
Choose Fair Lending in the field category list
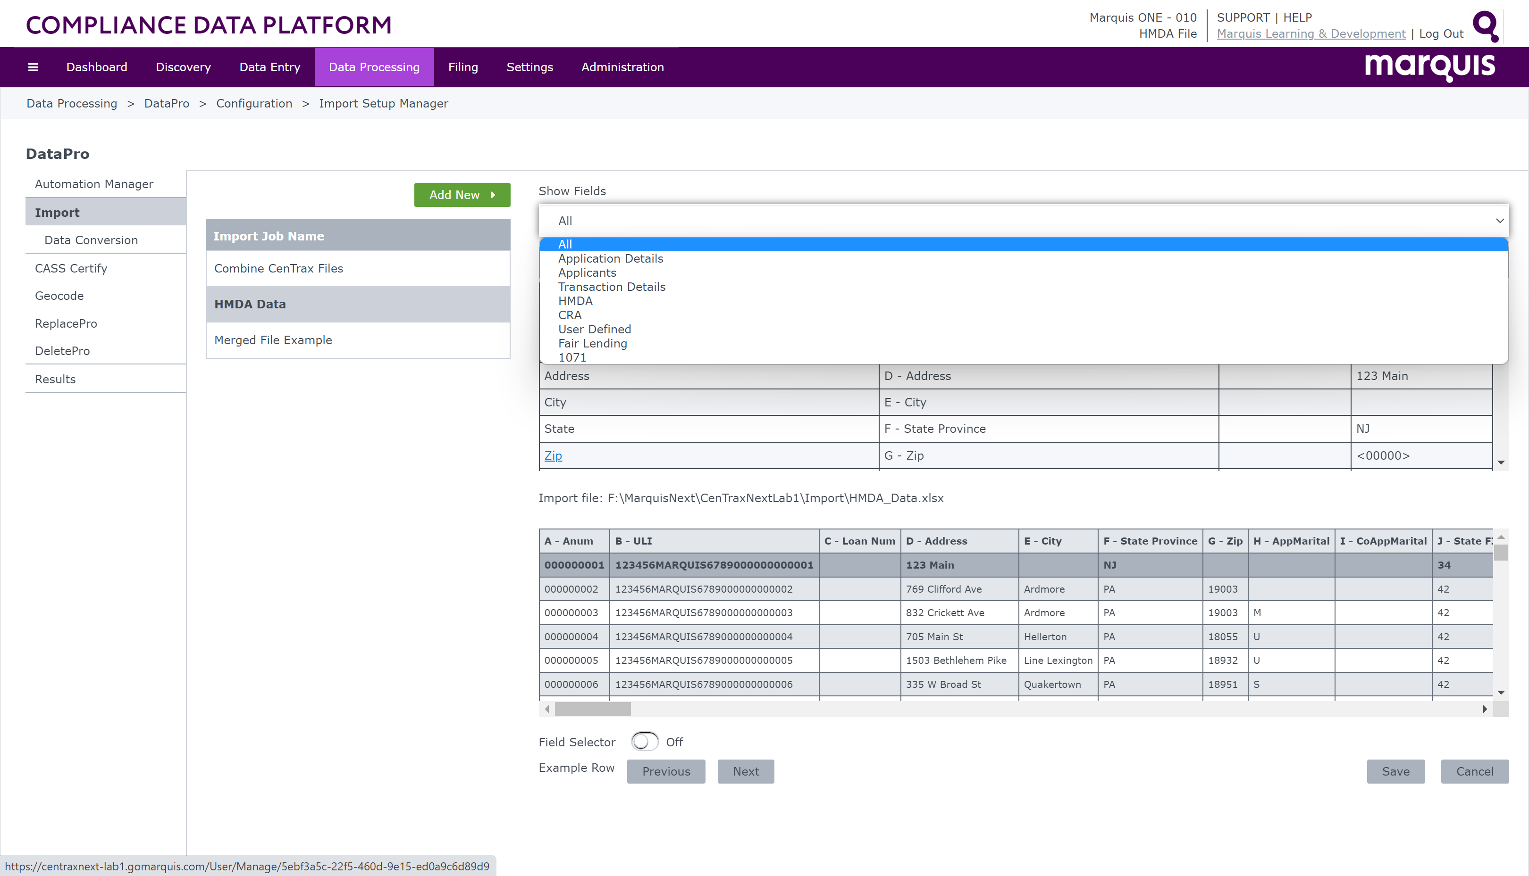click(593, 343)
